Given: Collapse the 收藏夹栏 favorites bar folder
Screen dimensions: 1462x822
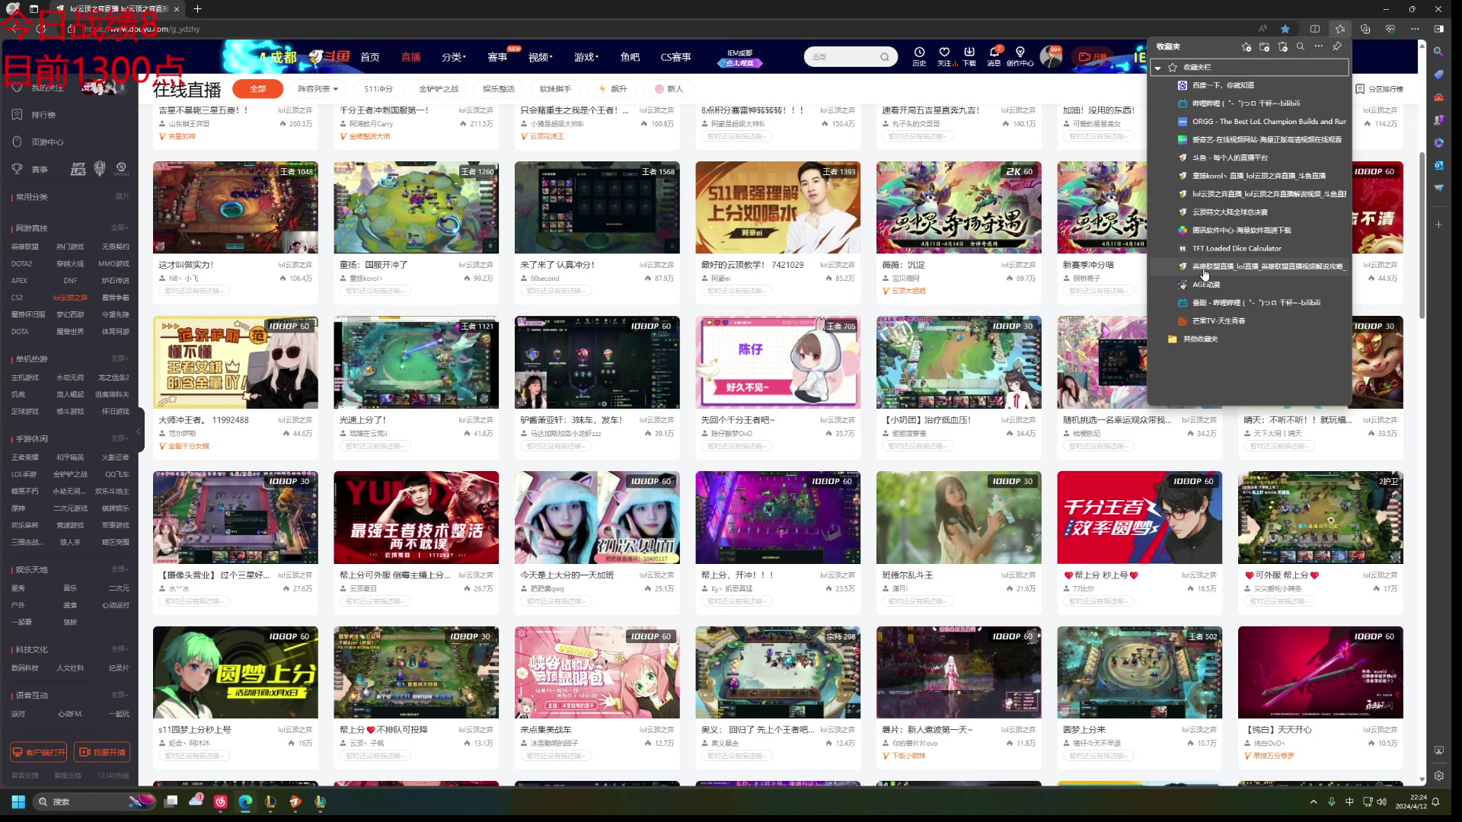Looking at the screenshot, I should [1158, 68].
